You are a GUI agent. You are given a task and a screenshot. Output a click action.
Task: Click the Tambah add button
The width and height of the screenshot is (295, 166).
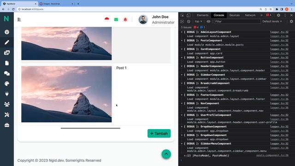click(x=159, y=133)
